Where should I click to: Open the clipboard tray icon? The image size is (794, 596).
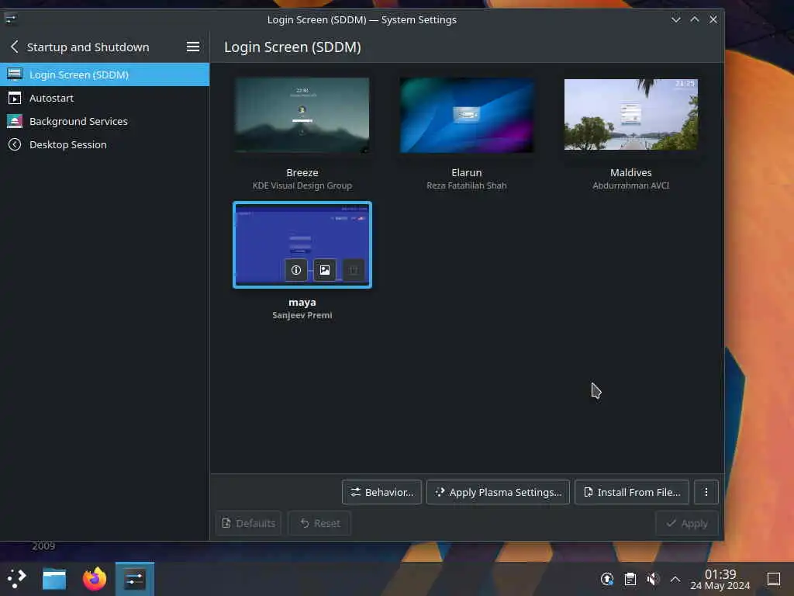click(630, 579)
